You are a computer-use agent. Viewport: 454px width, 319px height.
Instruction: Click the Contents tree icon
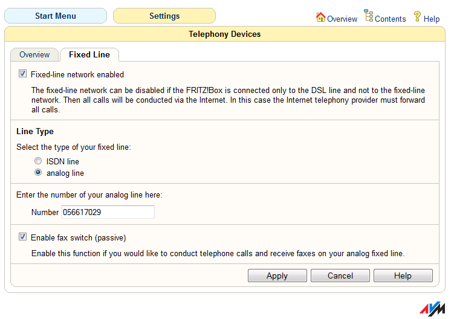[x=368, y=16]
